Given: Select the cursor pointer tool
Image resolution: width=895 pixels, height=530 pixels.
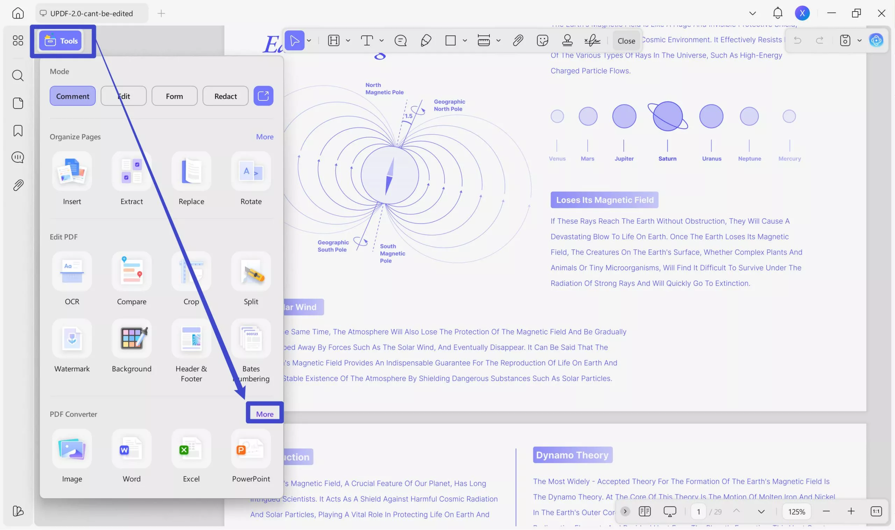Looking at the screenshot, I should pyautogui.click(x=294, y=40).
